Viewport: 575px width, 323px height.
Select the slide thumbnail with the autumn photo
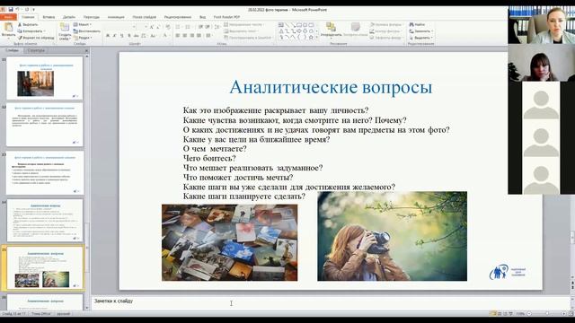tap(44, 78)
